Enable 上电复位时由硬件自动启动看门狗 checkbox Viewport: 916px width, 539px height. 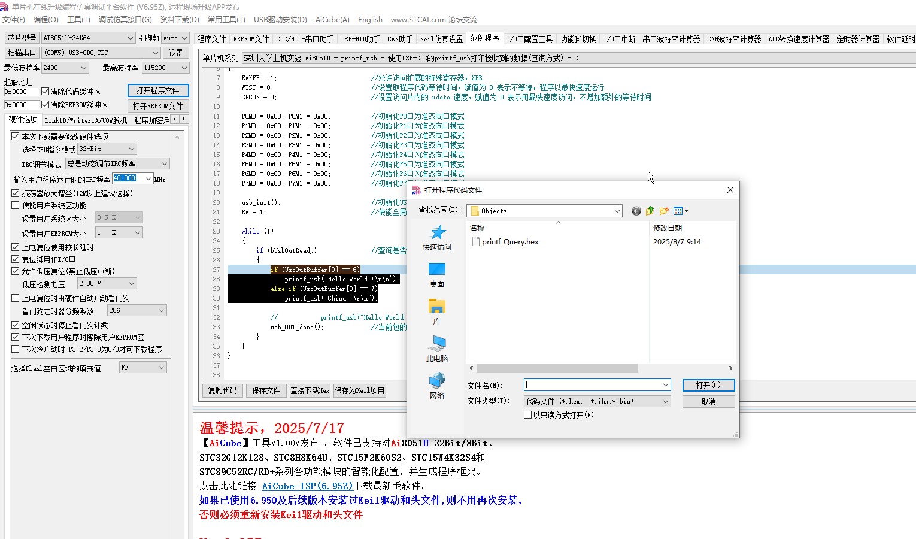point(16,298)
